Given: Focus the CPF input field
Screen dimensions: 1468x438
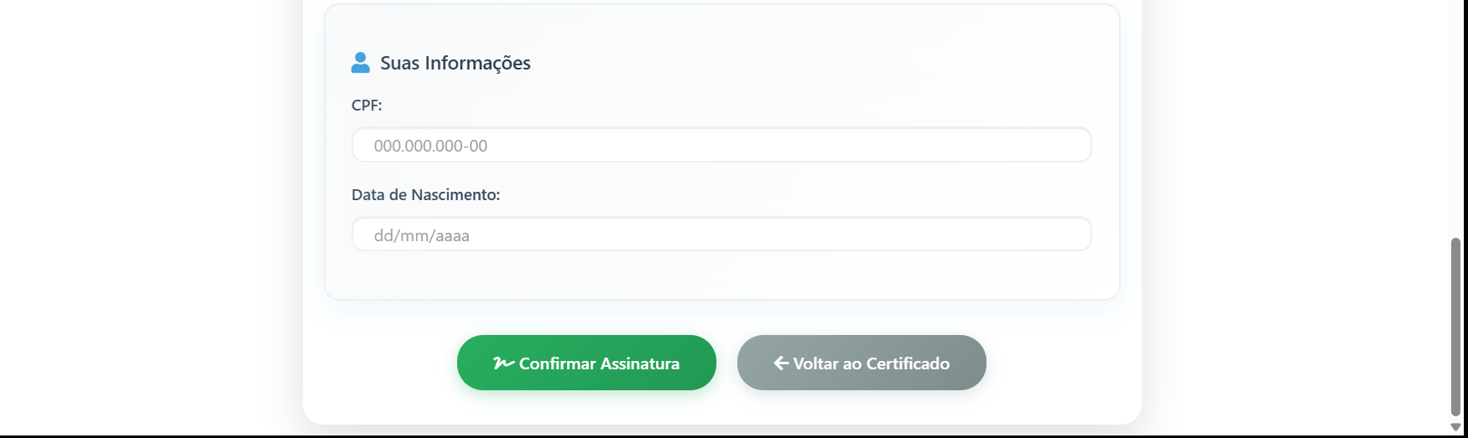Looking at the screenshot, I should click(x=721, y=145).
